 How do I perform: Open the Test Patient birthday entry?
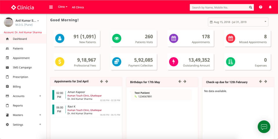[161, 95]
